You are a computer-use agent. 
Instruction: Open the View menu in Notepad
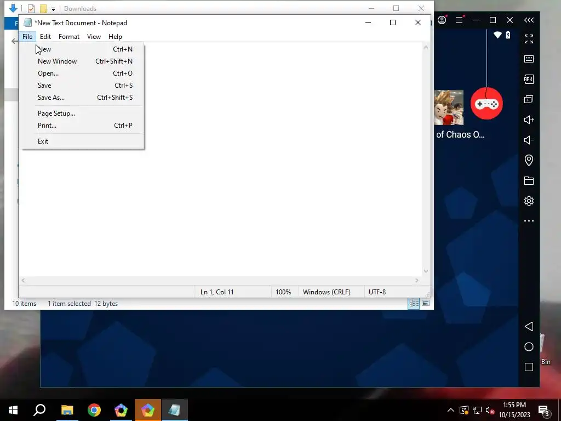[94, 37]
